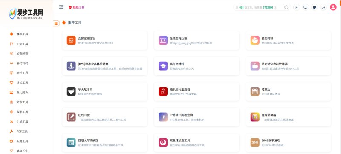Open the 在线图片压缩 tool title
Viewport: 341px width, 154px height.
(x=179, y=38)
